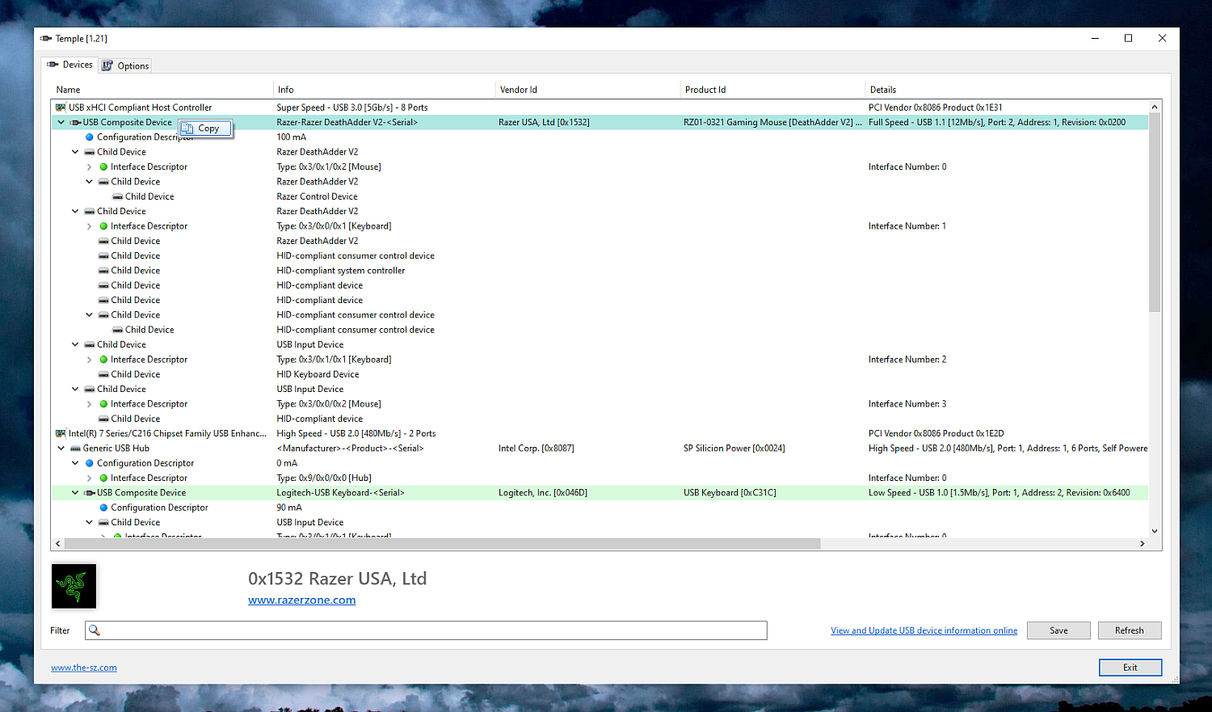This screenshot has width=1212, height=712.
Task: Select 'Intel Corp. [0x8087]' vendor cell
Action: click(537, 449)
